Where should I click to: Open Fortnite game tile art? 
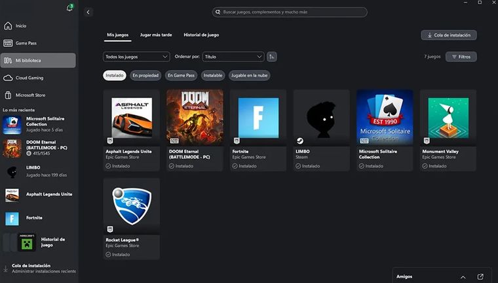(x=258, y=118)
